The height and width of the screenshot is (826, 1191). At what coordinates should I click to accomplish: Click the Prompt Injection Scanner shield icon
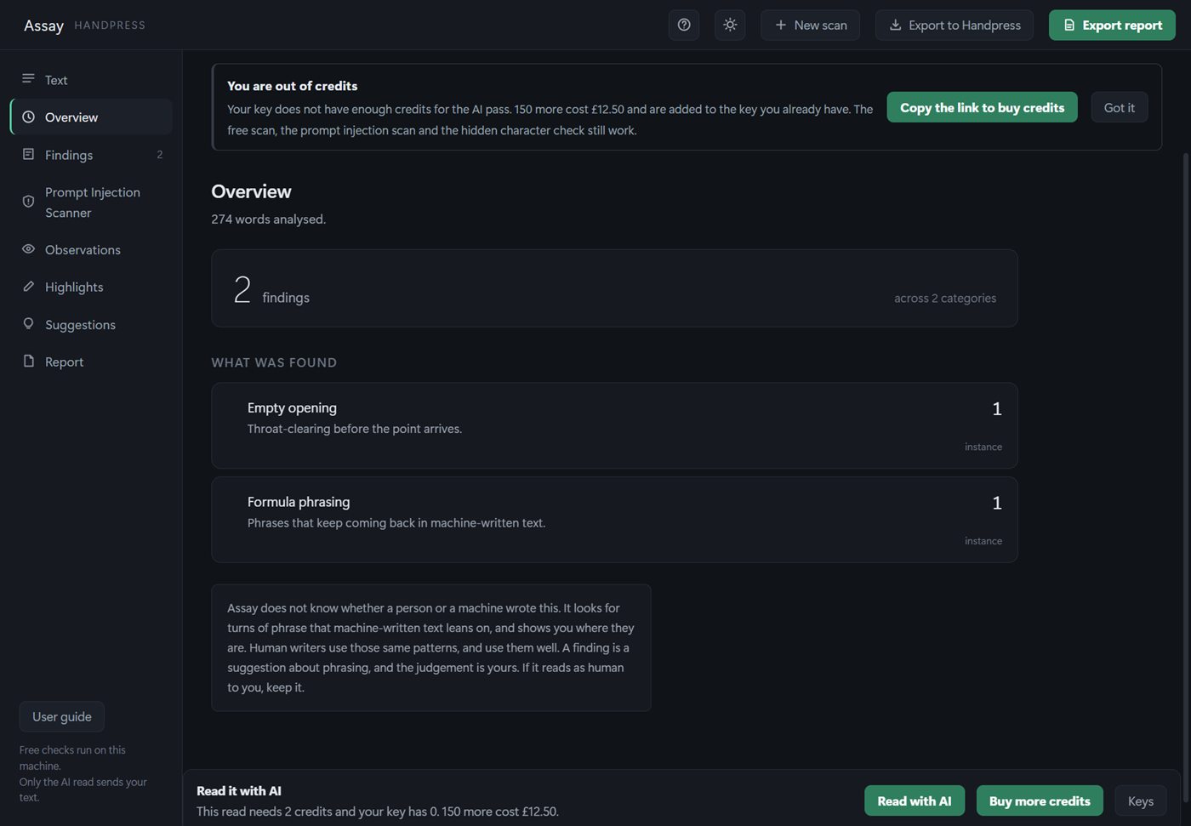28,202
